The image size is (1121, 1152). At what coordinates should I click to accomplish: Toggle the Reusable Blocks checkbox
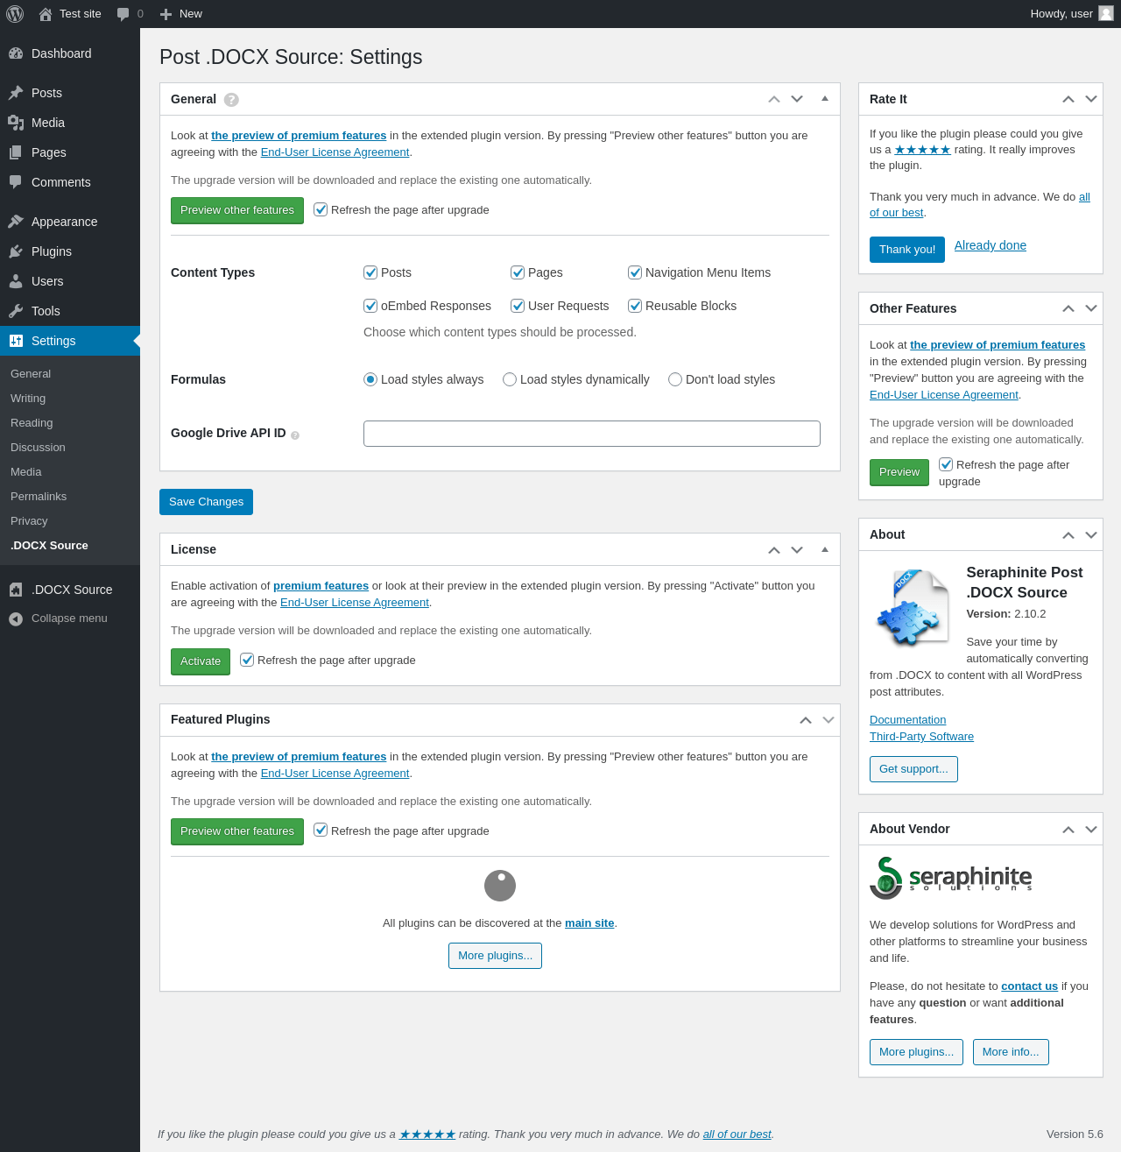click(x=635, y=306)
